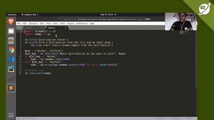Open Tab Size selector in status bar
Image resolution: width=214 pixels, height=120 pixels.
pyautogui.click(x=175, y=118)
